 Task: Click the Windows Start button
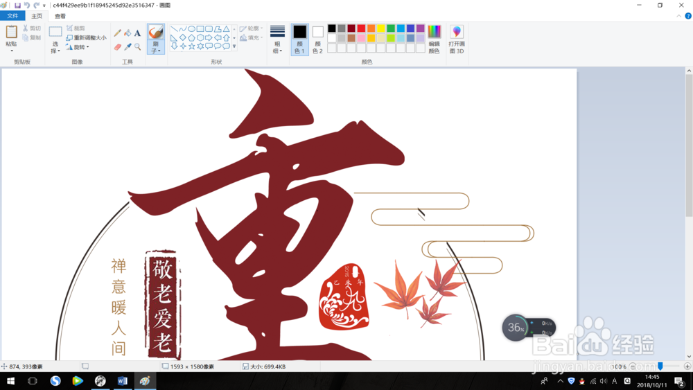coord(10,381)
